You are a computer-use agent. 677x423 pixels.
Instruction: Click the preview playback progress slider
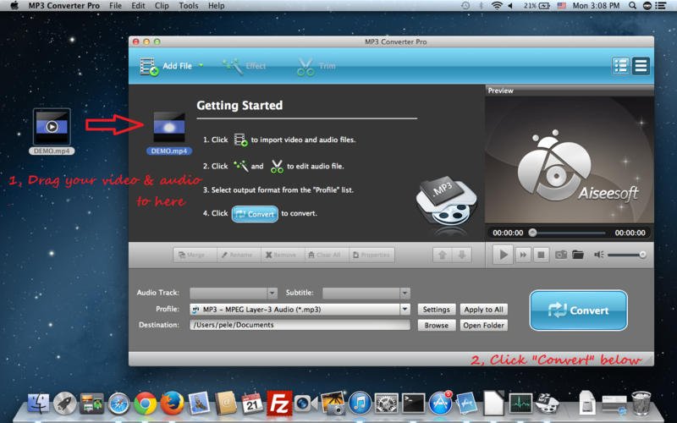click(567, 233)
